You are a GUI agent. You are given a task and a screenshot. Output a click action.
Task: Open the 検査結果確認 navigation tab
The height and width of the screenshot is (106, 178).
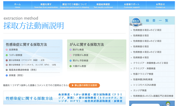coord(103,6)
